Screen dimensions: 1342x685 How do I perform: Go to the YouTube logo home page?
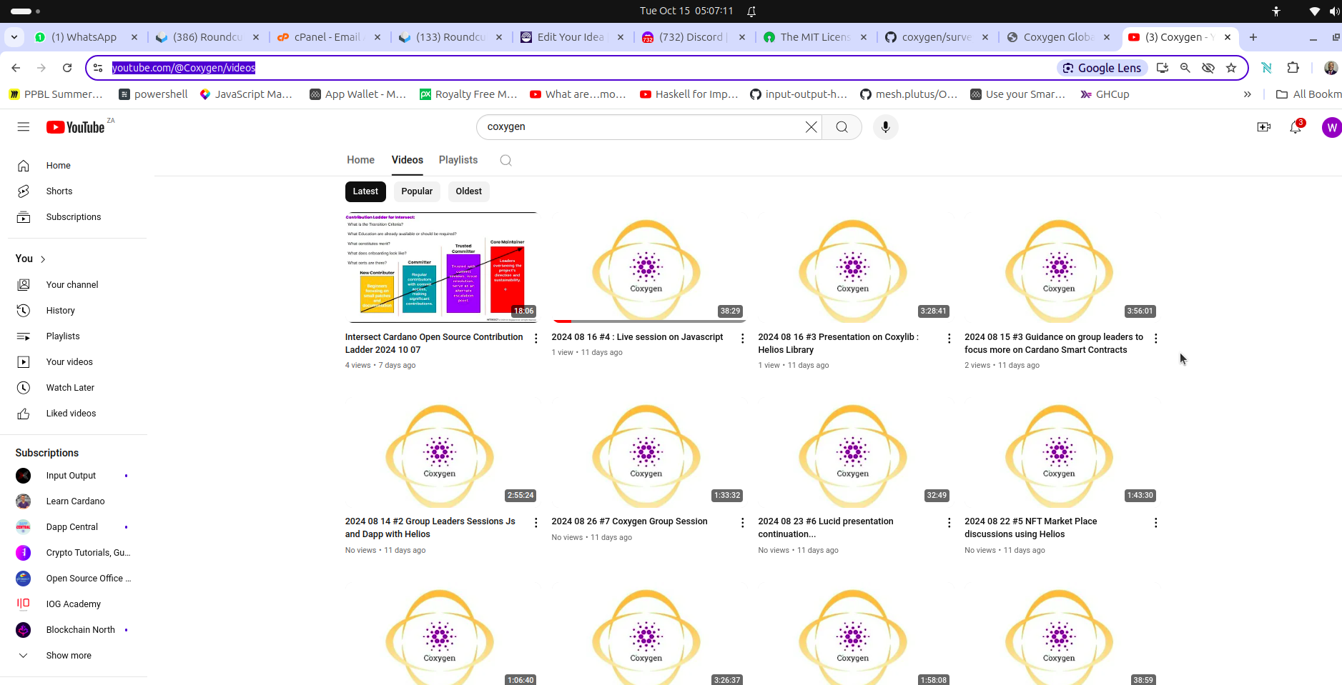tap(76, 127)
